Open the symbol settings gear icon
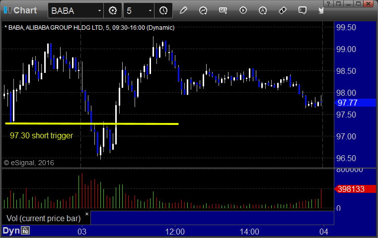 pyautogui.click(x=113, y=10)
